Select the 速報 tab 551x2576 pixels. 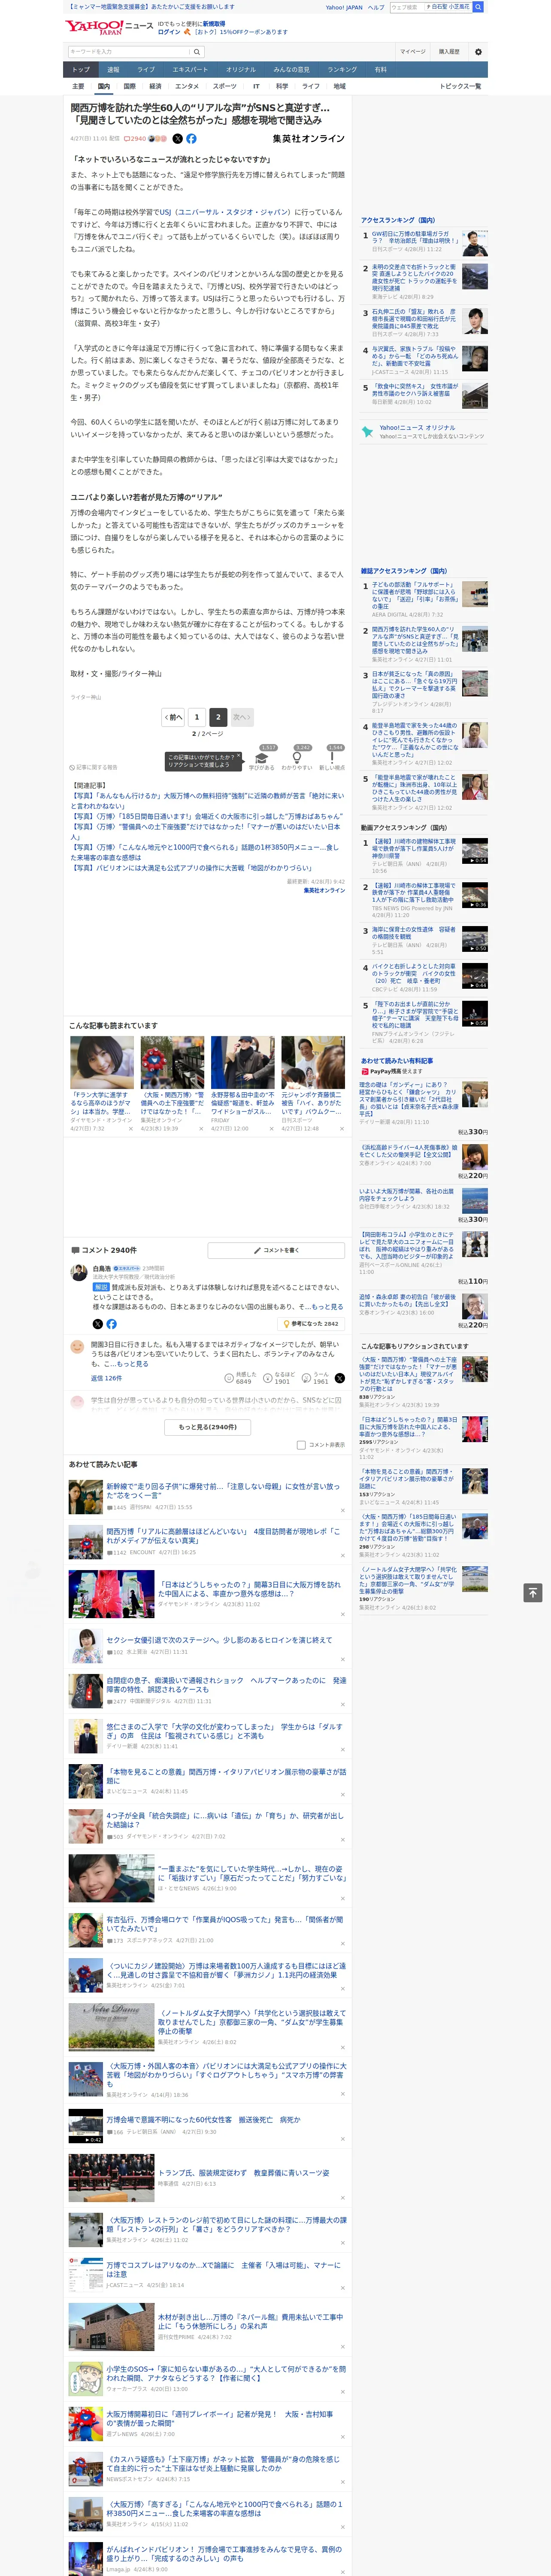coord(113,70)
